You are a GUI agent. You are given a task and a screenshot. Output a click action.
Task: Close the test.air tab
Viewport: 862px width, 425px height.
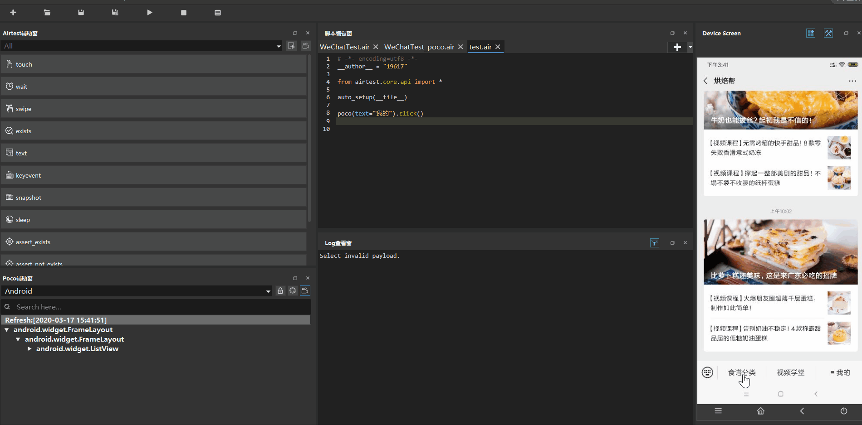coord(498,47)
